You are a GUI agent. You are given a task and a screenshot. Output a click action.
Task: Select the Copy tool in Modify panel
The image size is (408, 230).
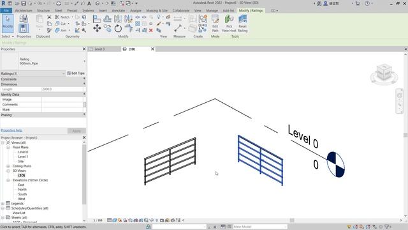click(x=107, y=28)
